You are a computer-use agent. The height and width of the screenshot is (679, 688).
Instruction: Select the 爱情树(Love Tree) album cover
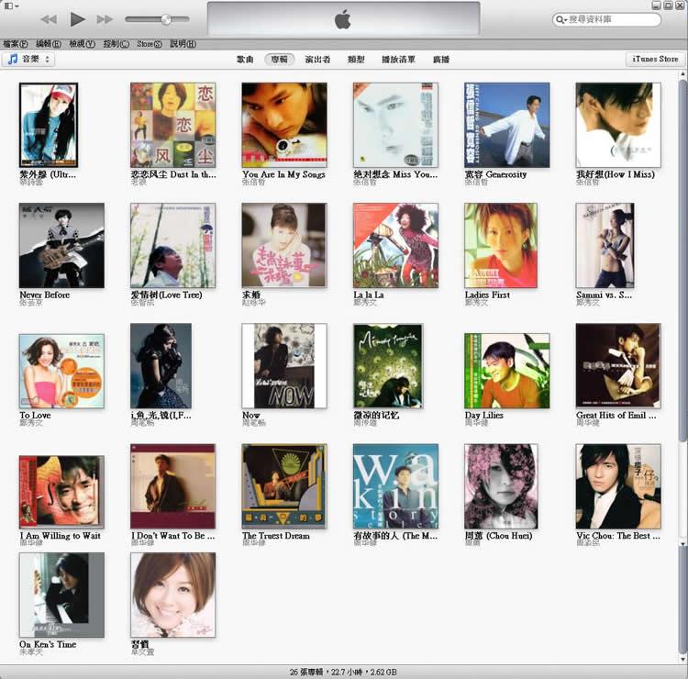[x=172, y=245]
